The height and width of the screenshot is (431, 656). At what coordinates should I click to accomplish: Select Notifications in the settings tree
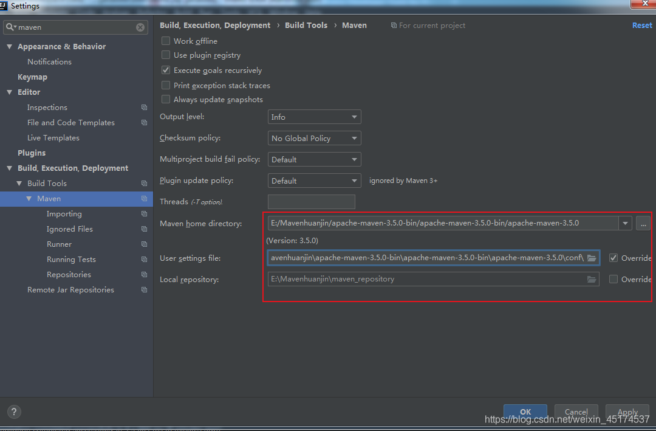(49, 62)
